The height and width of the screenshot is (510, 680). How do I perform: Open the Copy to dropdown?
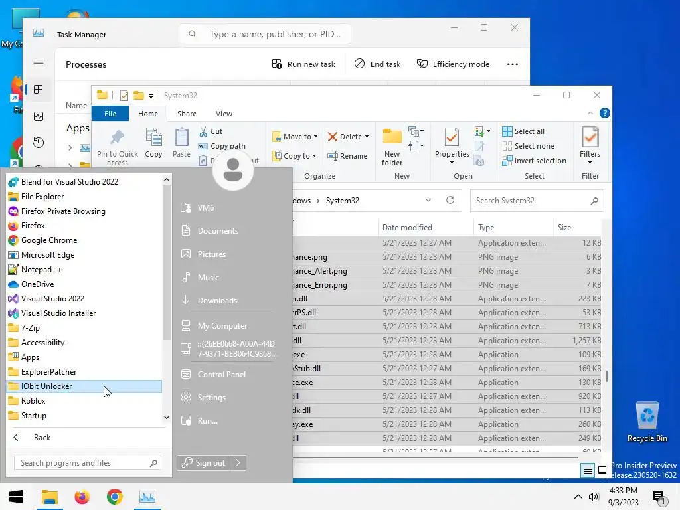(295, 156)
